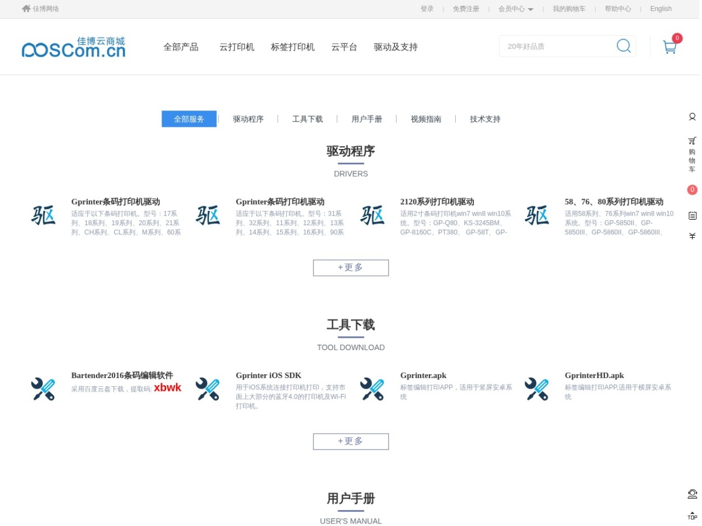
Task: Open 云打印机 in main navigation
Action: coord(237,47)
